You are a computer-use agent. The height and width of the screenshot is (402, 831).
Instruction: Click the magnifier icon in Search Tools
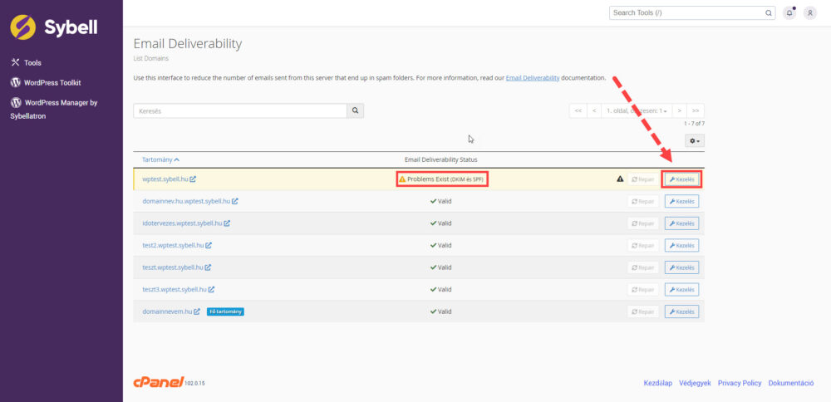[769, 12]
